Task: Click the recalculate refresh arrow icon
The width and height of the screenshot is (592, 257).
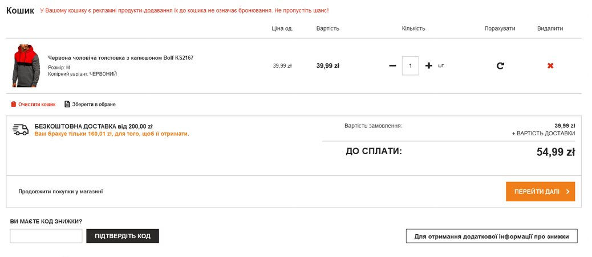Action: pyautogui.click(x=500, y=66)
